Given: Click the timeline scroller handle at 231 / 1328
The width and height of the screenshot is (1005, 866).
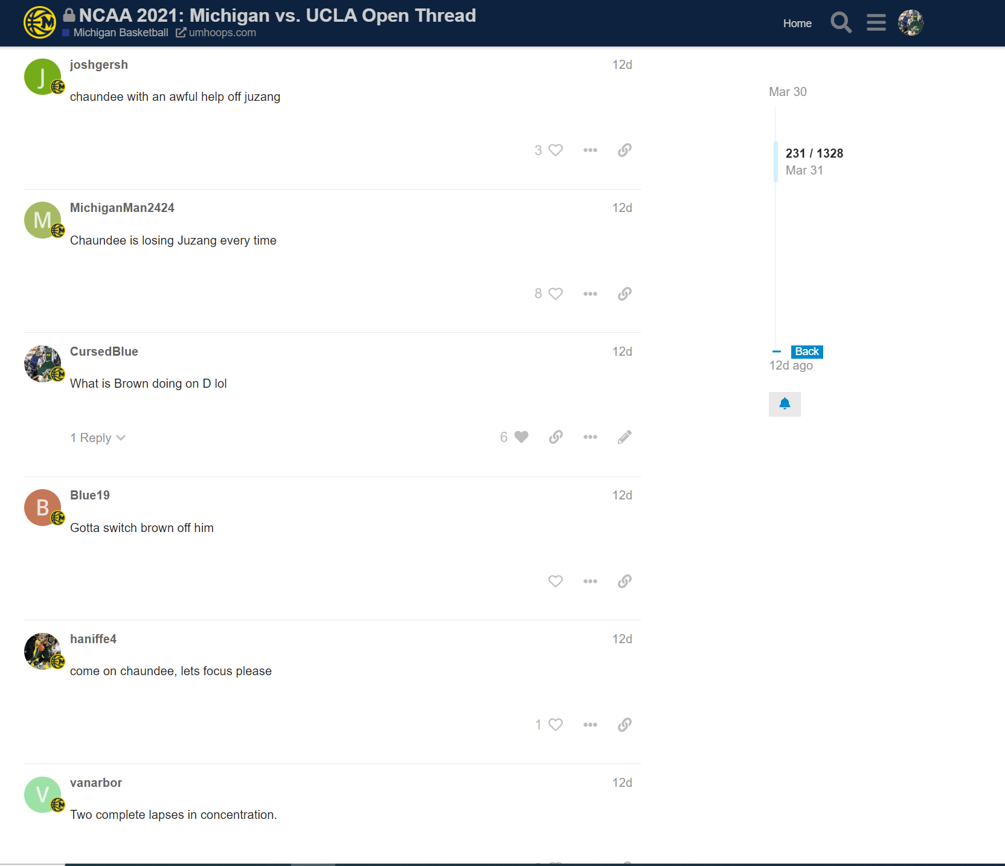Looking at the screenshot, I should point(776,162).
